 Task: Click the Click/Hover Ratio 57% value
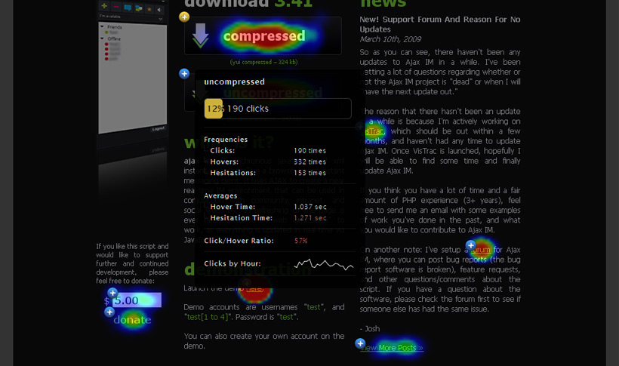pyautogui.click(x=300, y=241)
